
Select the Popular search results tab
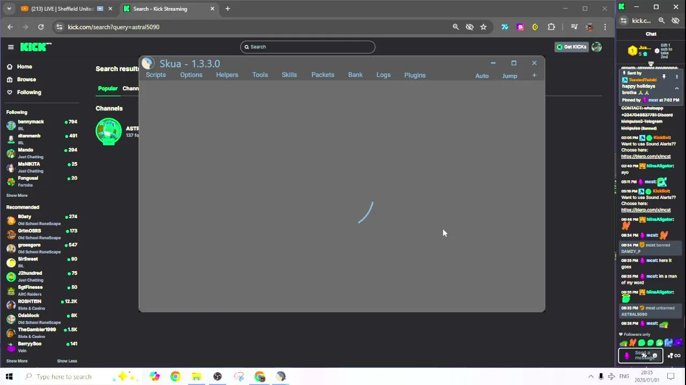[108, 89]
